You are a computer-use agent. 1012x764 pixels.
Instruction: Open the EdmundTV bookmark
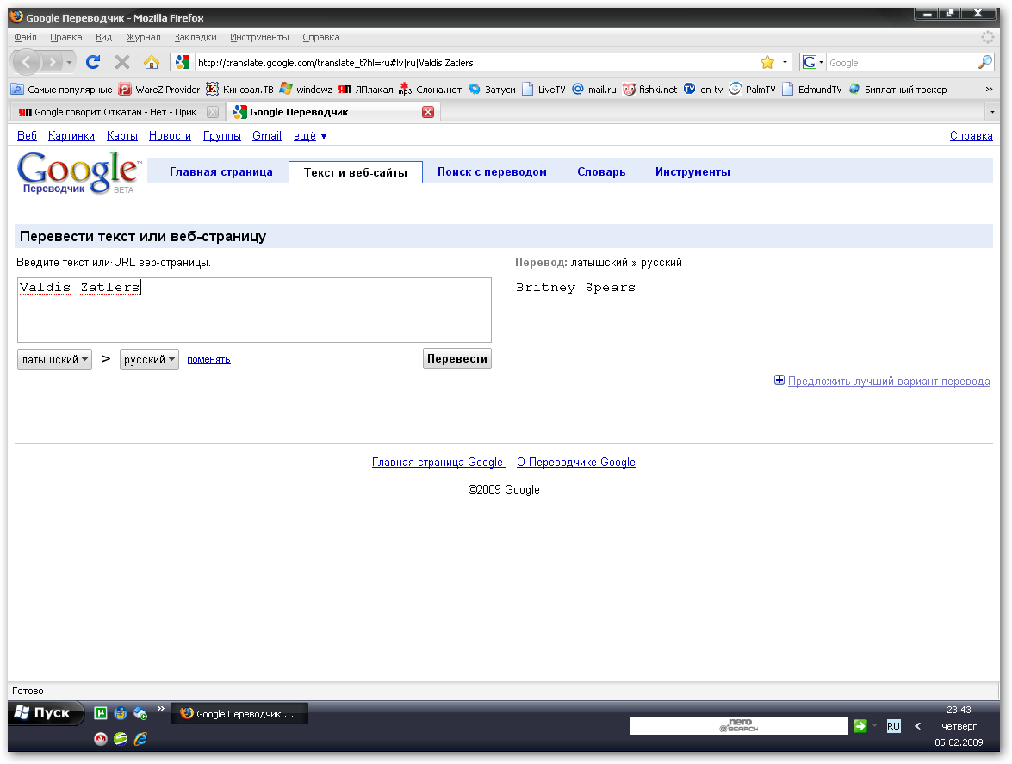(x=812, y=89)
